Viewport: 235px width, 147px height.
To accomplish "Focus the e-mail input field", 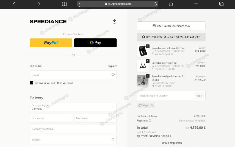I will (73, 75).
